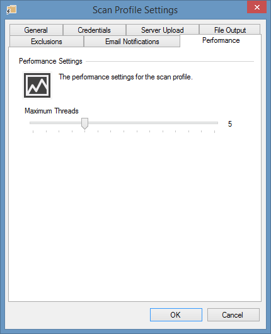Switch to the General tab
Image resolution: width=271 pixels, height=334 pixels.
pyautogui.click(x=36, y=30)
